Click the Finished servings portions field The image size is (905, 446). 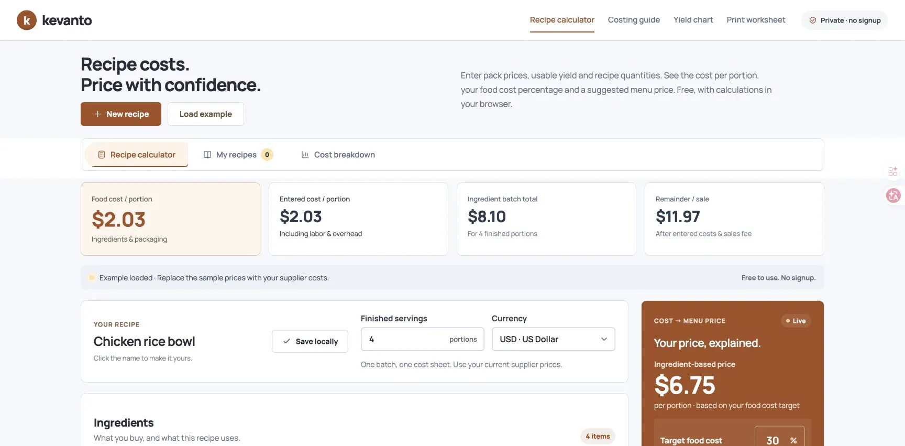tap(422, 339)
